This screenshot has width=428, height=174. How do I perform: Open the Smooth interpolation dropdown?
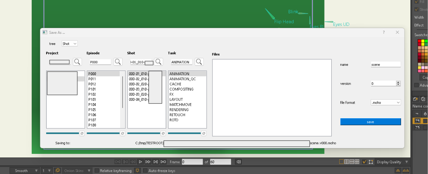(24, 171)
